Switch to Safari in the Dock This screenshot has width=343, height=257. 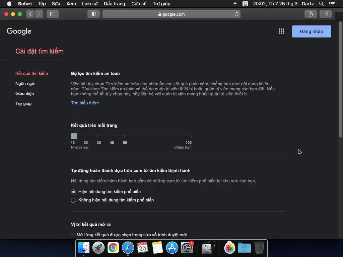click(128, 248)
